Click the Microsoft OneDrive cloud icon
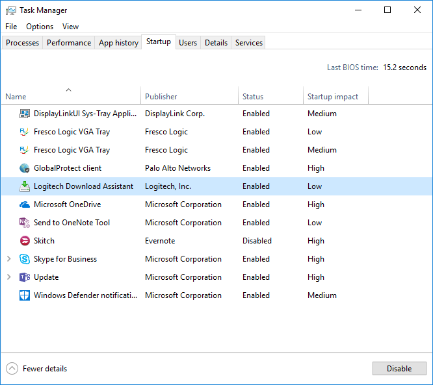The image size is (433, 385). coord(25,205)
